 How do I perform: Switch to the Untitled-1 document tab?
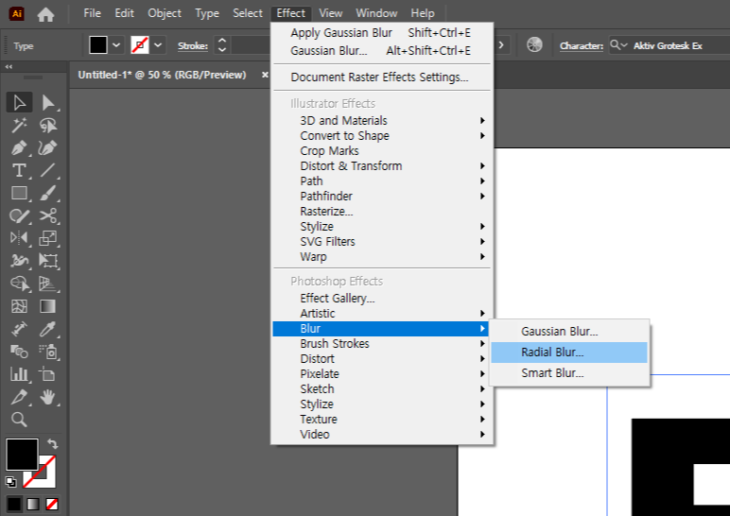[162, 75]
